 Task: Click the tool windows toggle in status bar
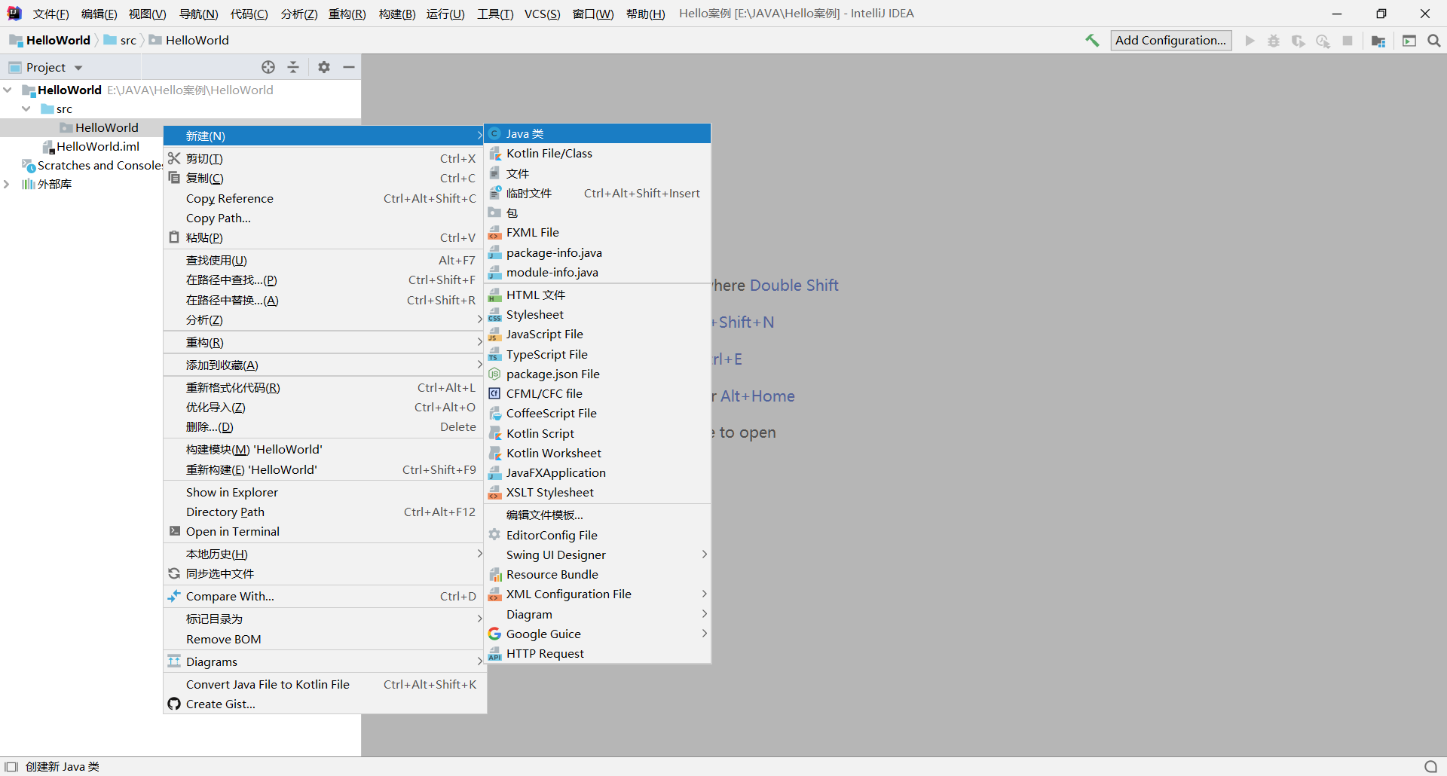click(x=11, y=767)
